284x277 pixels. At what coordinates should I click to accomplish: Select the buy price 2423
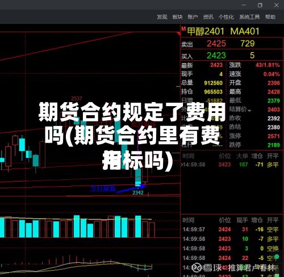[x=216, y=56]
